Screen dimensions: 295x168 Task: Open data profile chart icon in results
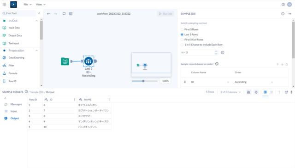[x=248, y=92]
